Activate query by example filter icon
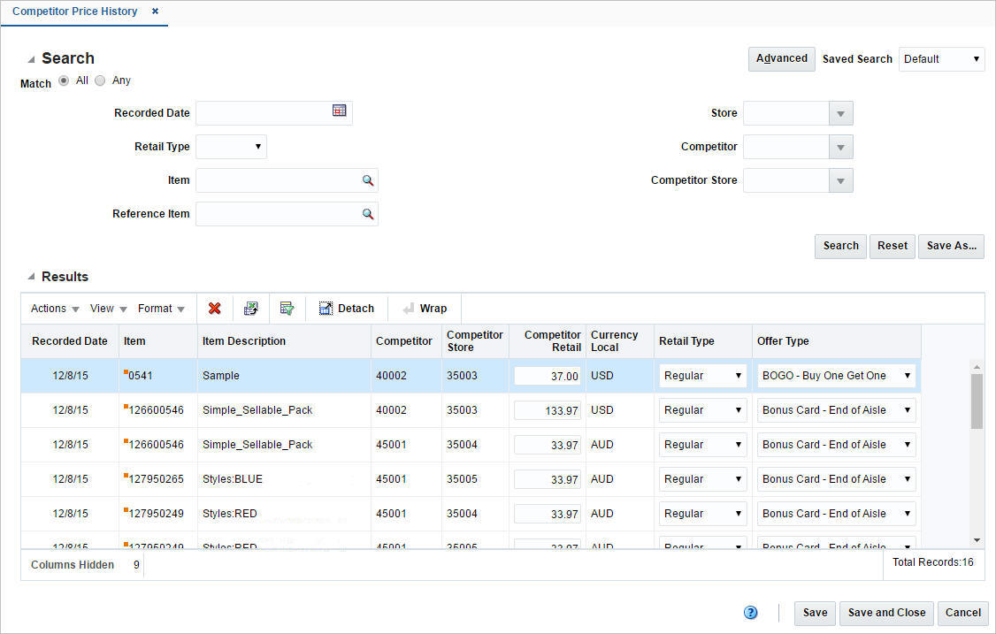The width and height of the screenshot is (996, 634). click(x=287, y=308)
